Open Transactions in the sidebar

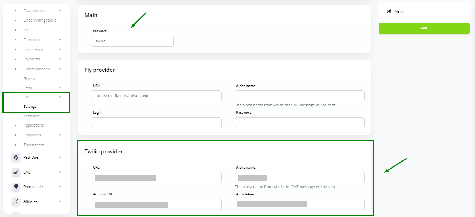pyautogui.click(x=34, y=145)
